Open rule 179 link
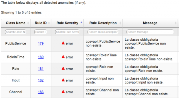 (x=41, y=43)
